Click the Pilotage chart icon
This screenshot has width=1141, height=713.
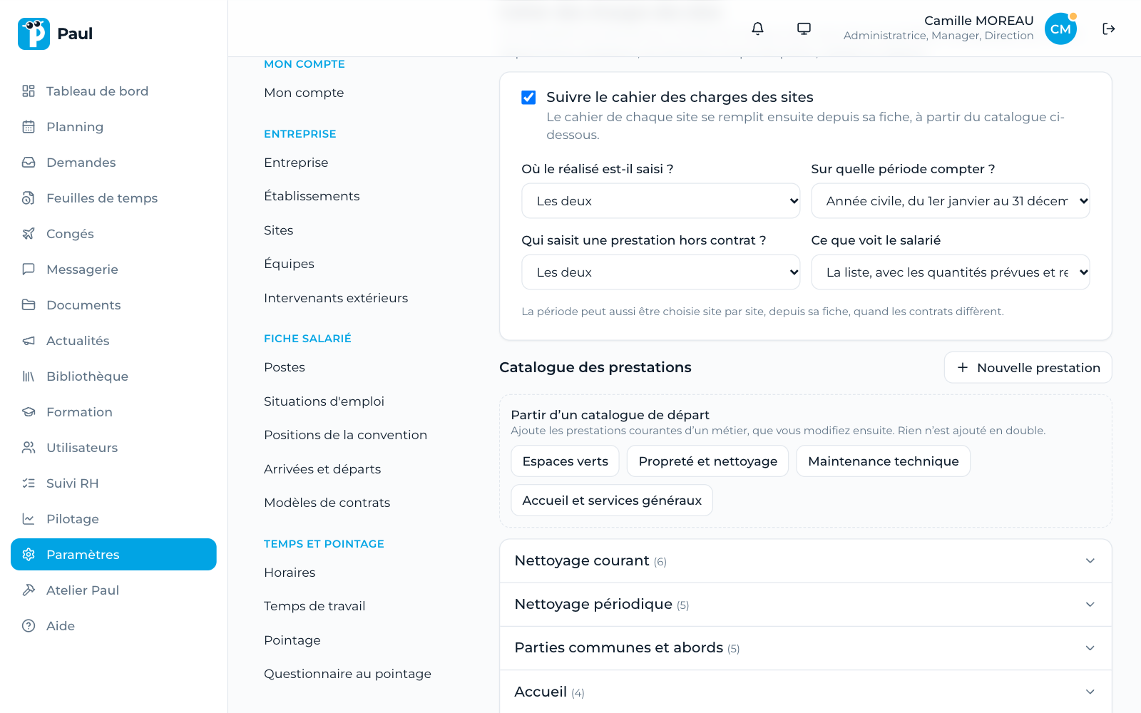29,519
